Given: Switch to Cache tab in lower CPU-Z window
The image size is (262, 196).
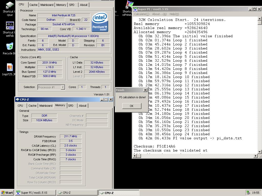Looking at the screenshot, I should [x=32, y=106].
